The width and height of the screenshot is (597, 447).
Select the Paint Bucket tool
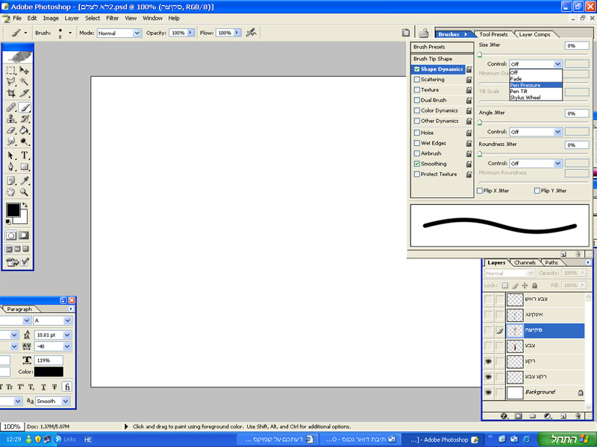click(x=24, y=130)
